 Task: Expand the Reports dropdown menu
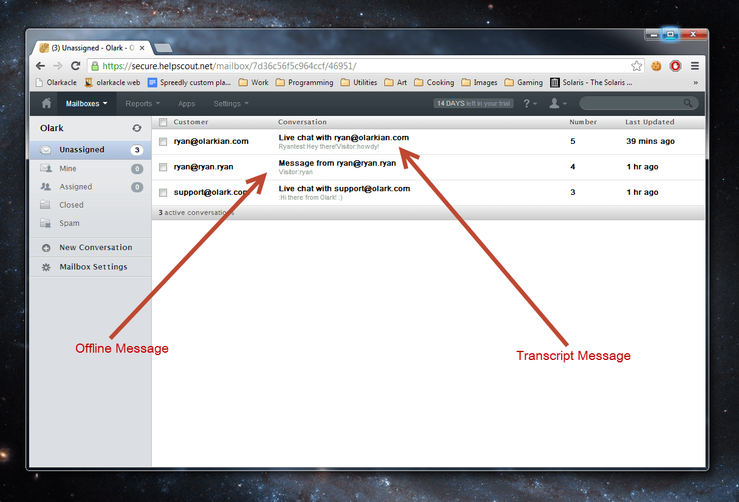pyautogui.click(x=143, y=104)
